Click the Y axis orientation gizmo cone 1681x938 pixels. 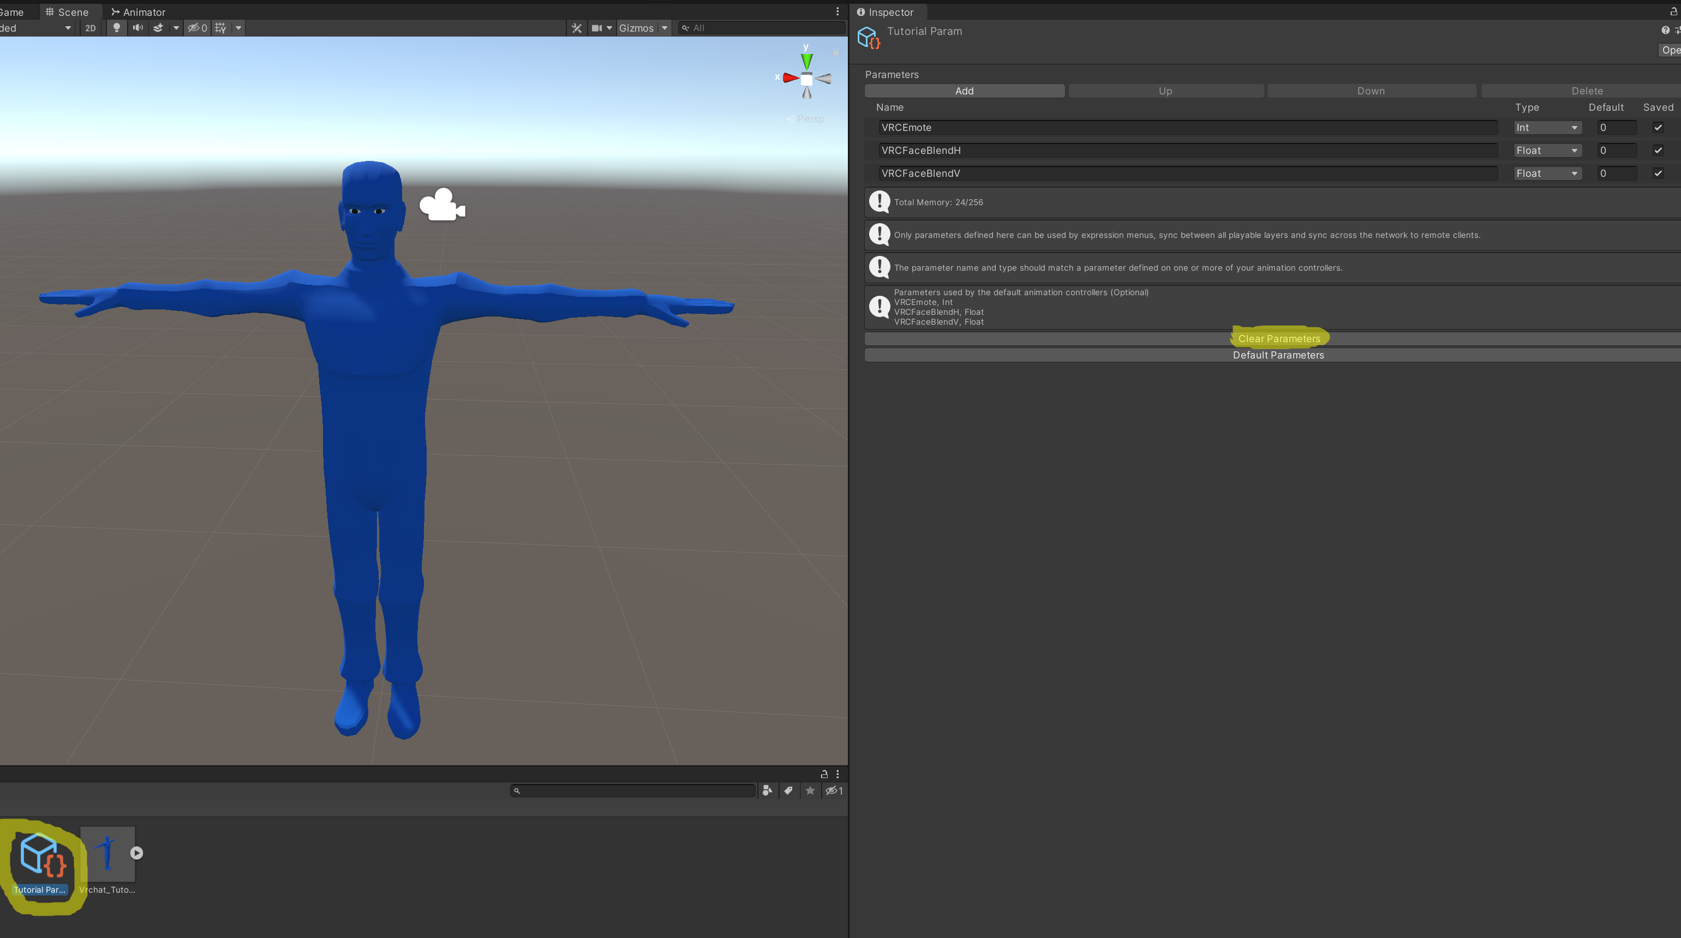click(807, 61)
